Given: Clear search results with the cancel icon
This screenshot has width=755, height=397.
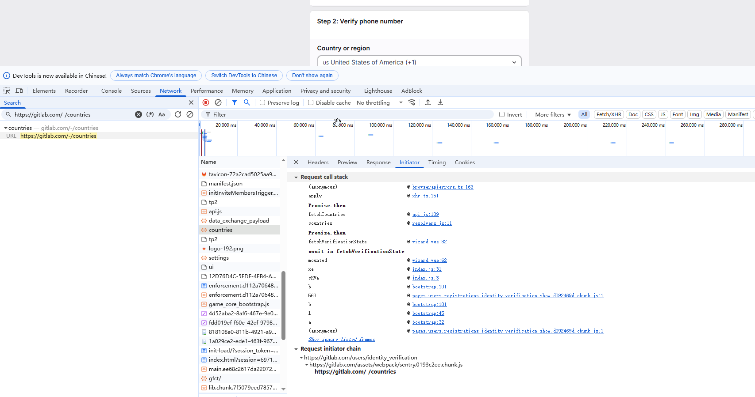Looking at the screenshot, I should coord(190,114).
